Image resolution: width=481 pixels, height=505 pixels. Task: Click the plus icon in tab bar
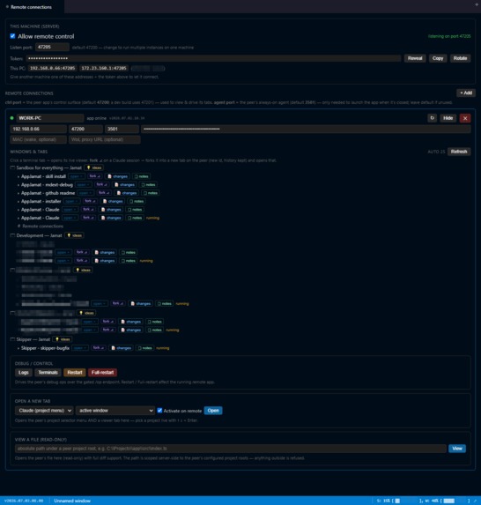pyautogui.click(x=477, y=4)
